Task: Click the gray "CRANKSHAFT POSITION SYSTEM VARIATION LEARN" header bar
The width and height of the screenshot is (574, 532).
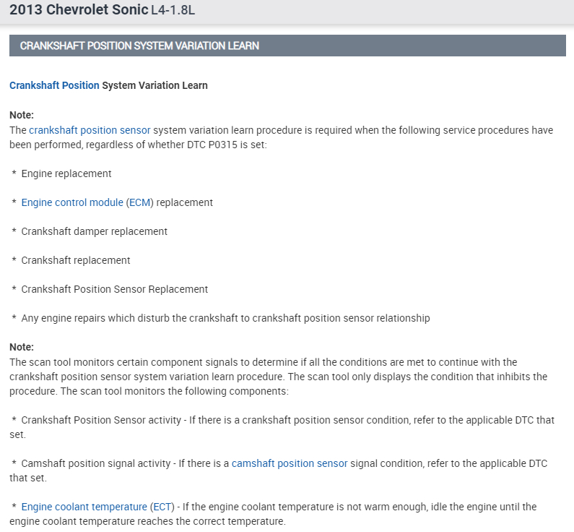Action: coord(287,46)
